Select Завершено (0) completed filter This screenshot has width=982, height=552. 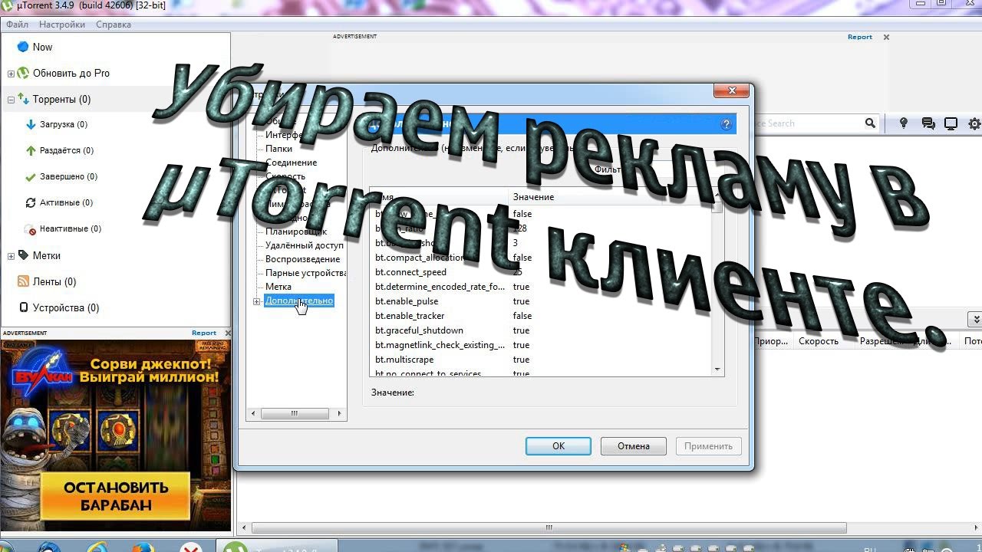pos(68,176)
